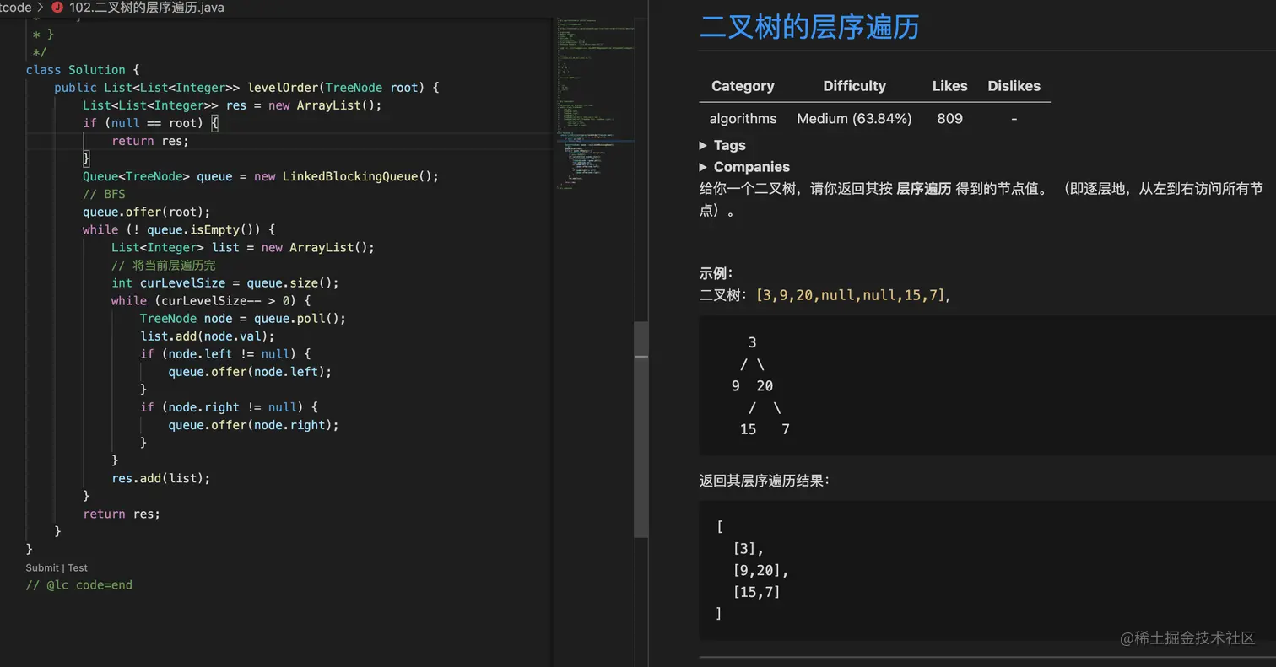Click the "TreeNode node = queue.poll();" line

[x=243, y=318]
